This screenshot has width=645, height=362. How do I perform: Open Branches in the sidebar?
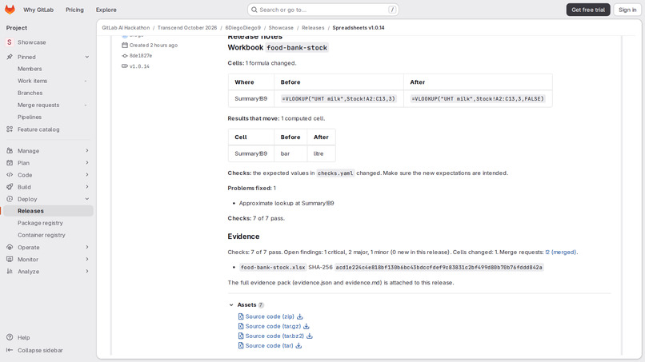30,93
